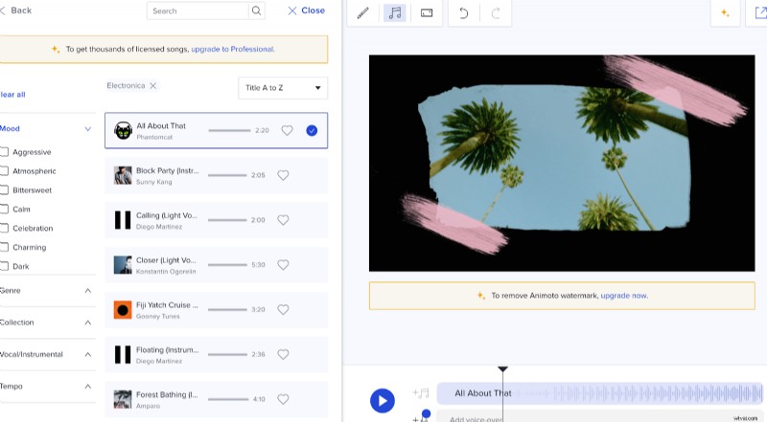Favorite the Fiji Yatch Cruise song

pyautogui.click(x=283, y=309)
